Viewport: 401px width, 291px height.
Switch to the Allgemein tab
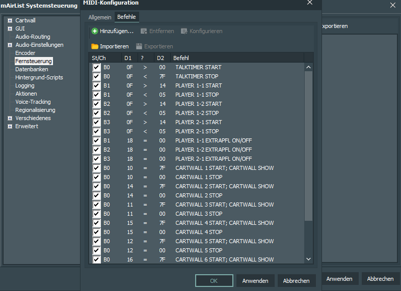[x=99, y=17]
